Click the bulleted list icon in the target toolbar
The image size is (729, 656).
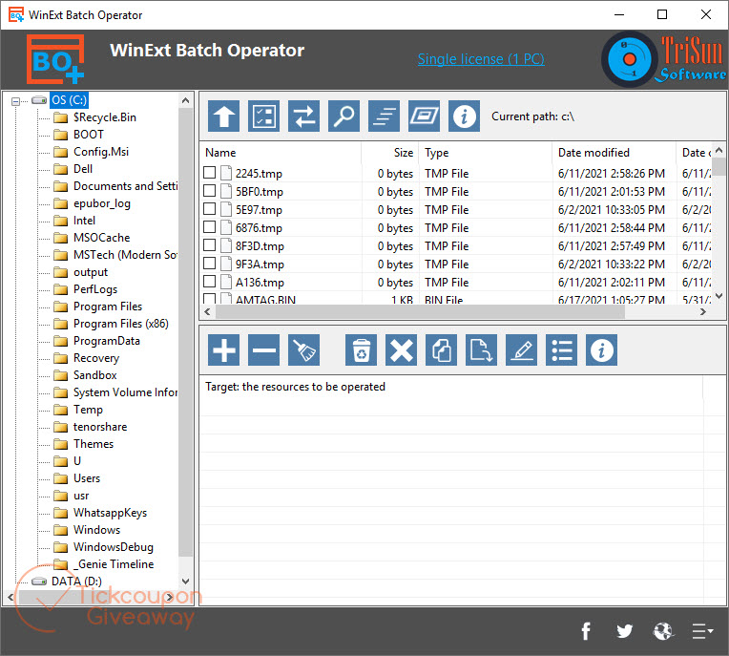561,349
